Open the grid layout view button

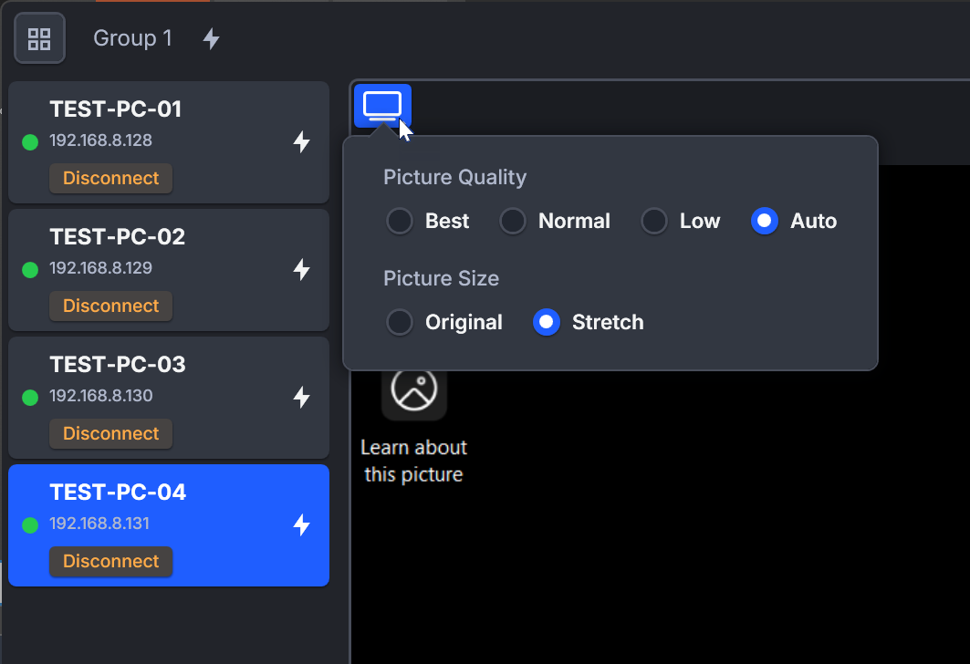[x=39, y=38]
